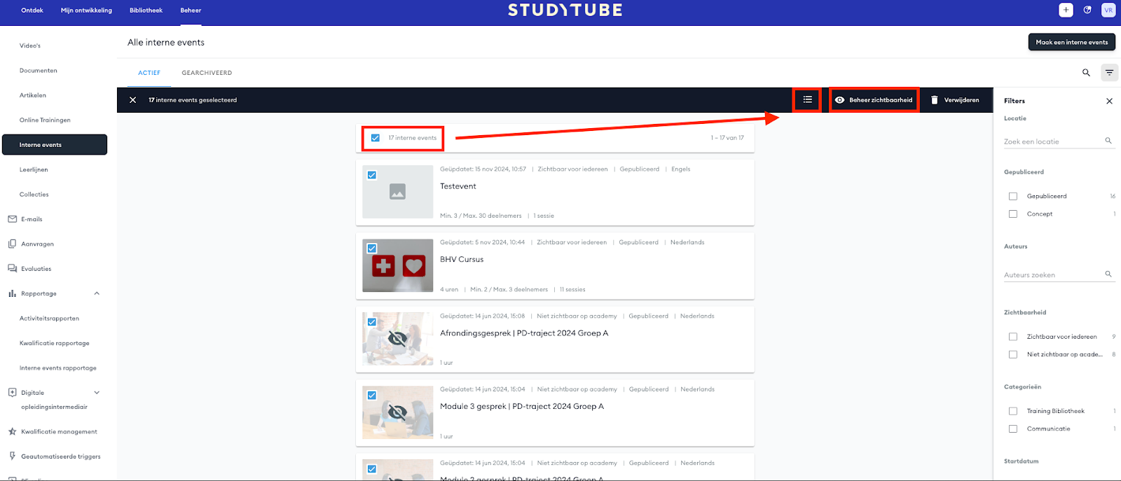This screenshot has width=1121, height=481.
Task: Open Online Trainingen in the sidebar
Action: tap(45, 120)
